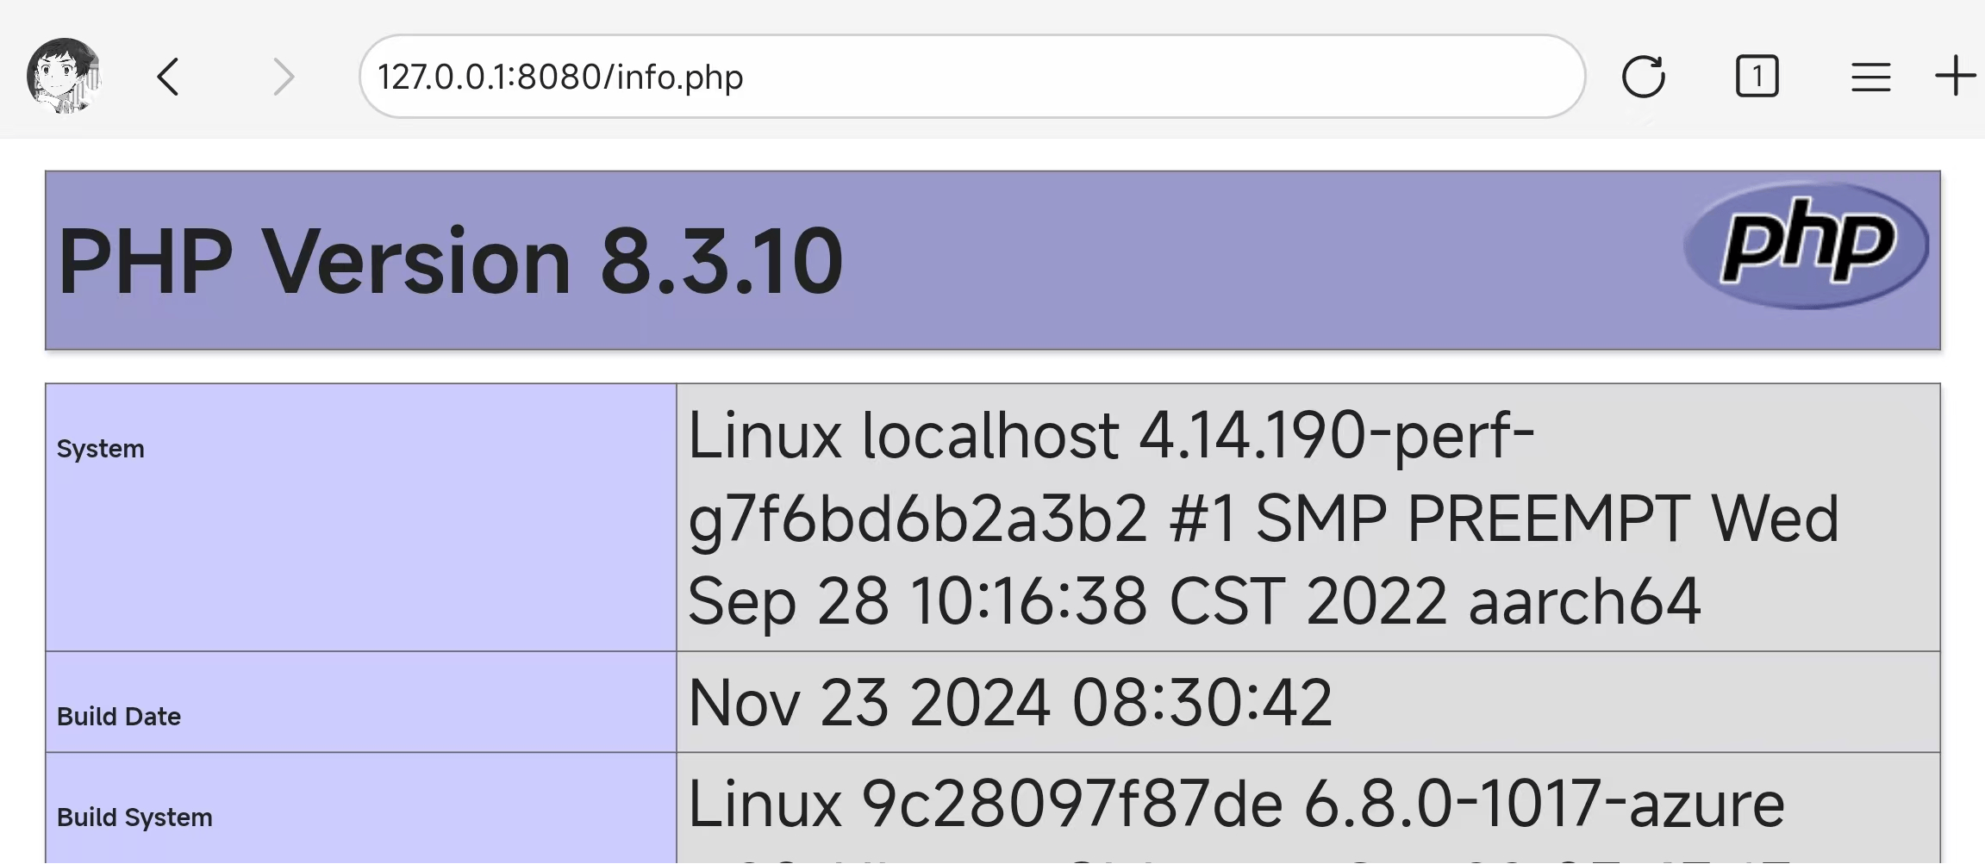
Task: Click the 9c28097f87de hostname text
Action: tap(1071, 805)
